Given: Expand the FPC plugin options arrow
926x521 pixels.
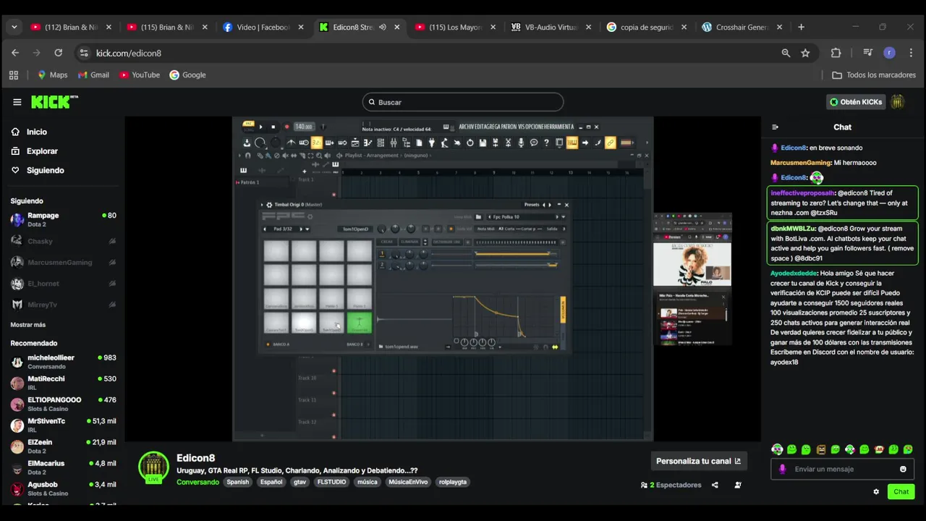Looking at the screenshot, I should point(263,205).
